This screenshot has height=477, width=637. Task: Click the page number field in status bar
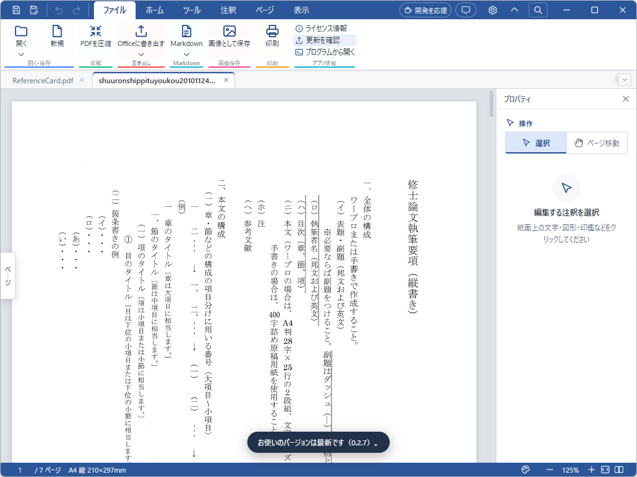19,470
